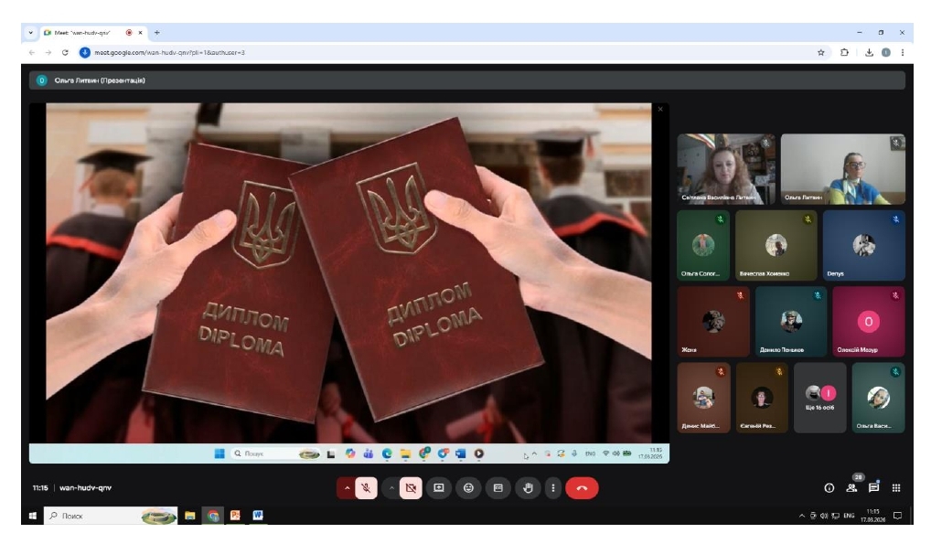This screenshot has width=931, height=544.
Task: Open Word from the taskbar
Action: click(258, 516)
